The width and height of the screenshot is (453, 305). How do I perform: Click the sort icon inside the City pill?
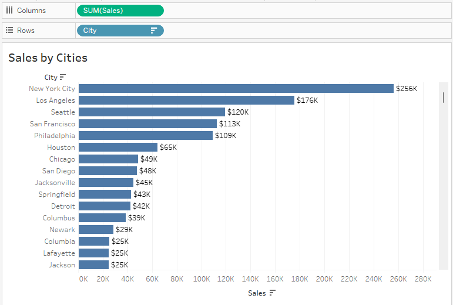(154, 31)
